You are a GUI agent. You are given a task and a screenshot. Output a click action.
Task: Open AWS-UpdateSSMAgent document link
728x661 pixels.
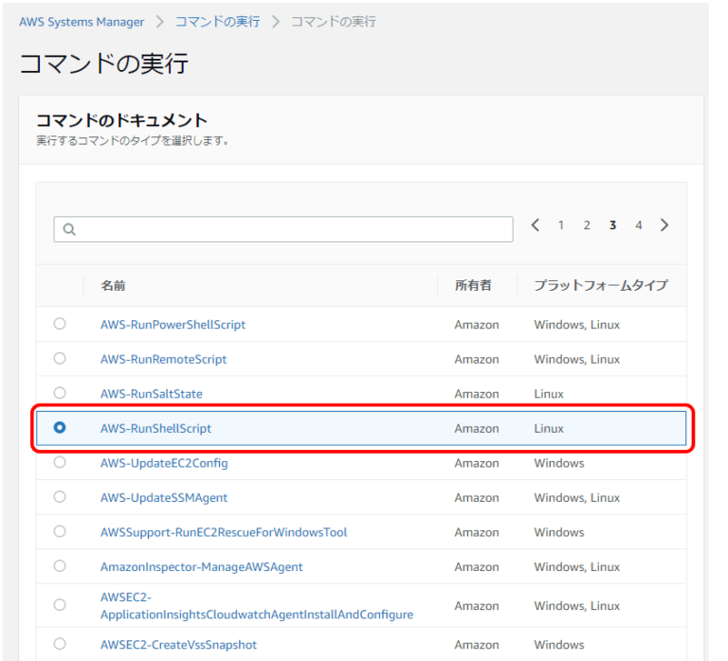pos(164,498)
